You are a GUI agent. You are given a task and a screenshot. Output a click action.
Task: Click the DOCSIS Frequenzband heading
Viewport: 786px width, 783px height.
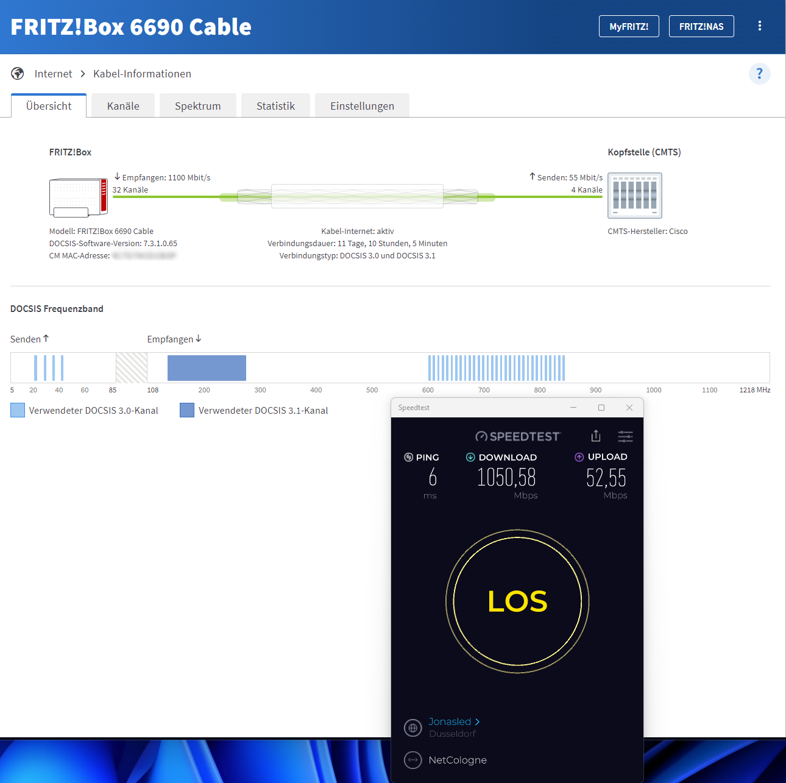point(57,309)
